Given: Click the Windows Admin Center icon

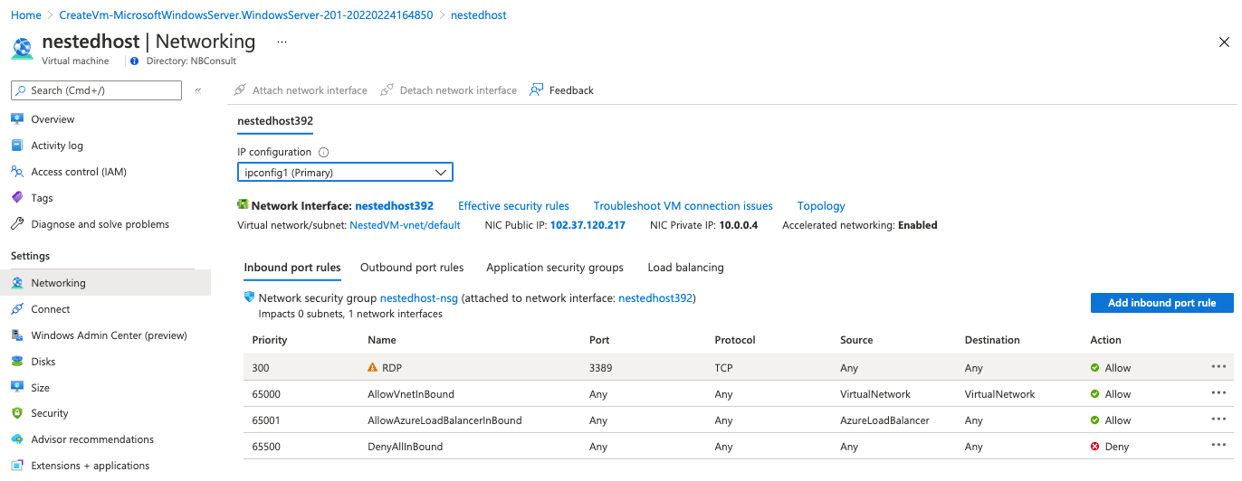Looking at the screenshot, I should click(x=17, y=335).
